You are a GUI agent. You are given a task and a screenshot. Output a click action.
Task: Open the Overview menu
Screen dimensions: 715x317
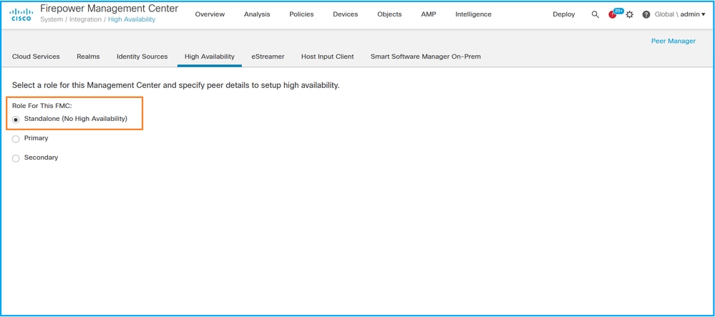(x=210, y=14)
